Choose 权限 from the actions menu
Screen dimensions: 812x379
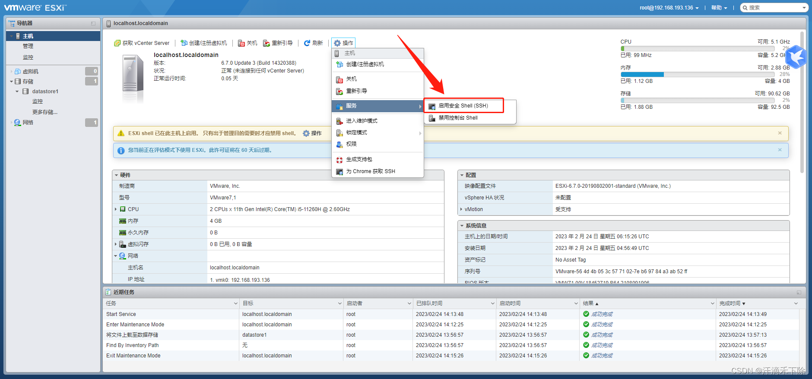point(377,144)
